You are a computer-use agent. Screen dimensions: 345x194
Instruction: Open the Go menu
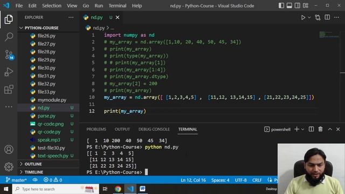[86, 6]
